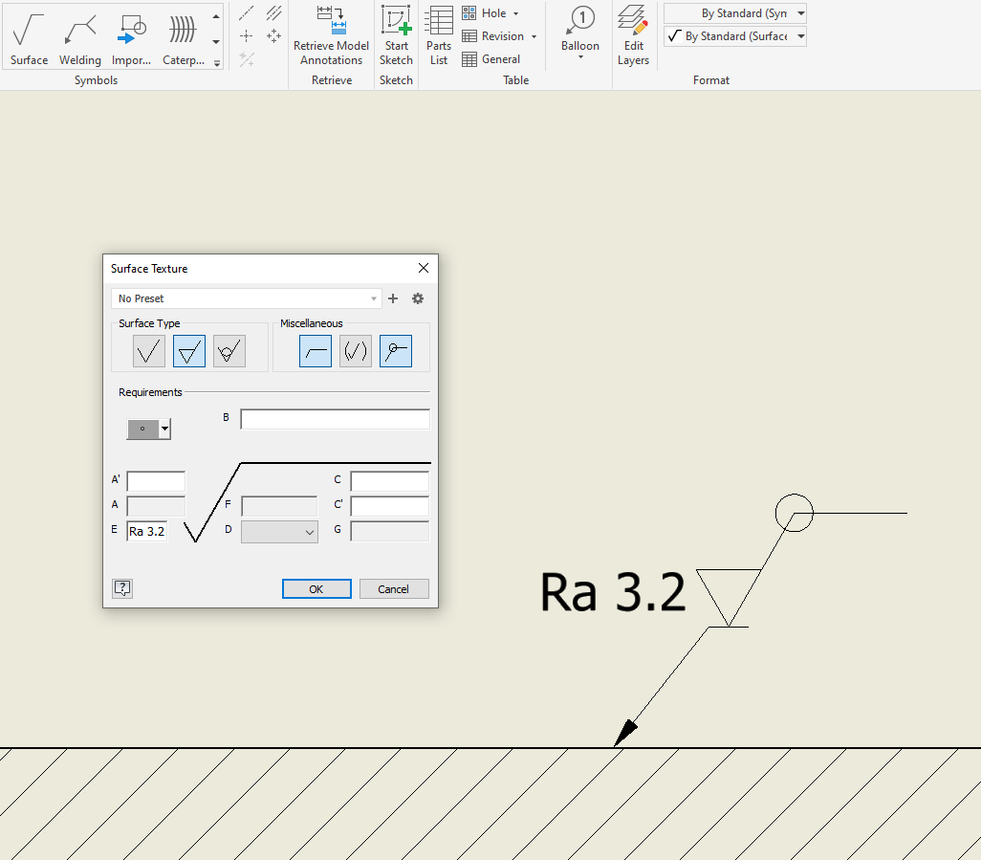
Task: Cancel the Surface Texture dialog
Action: (394, 588)
